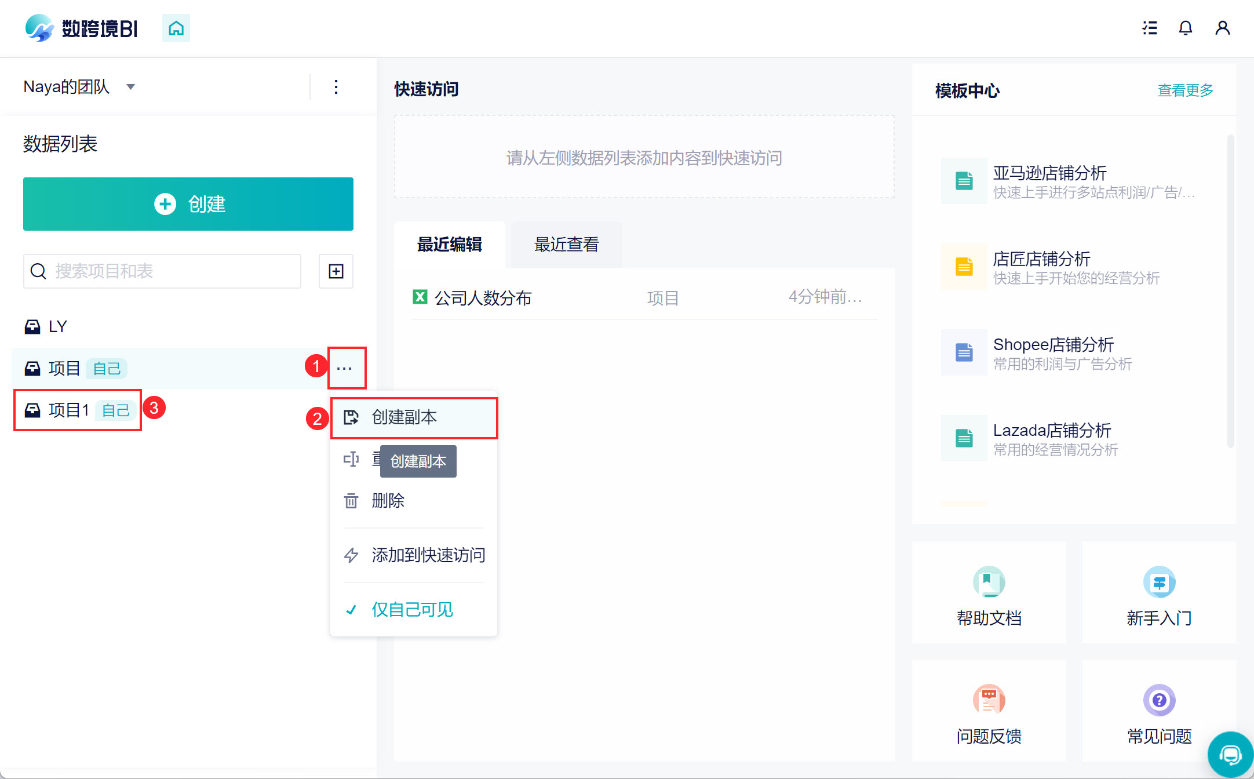Toggle 仅自己可见 visibility option
1254x779 pixels.
coord(411,610)
